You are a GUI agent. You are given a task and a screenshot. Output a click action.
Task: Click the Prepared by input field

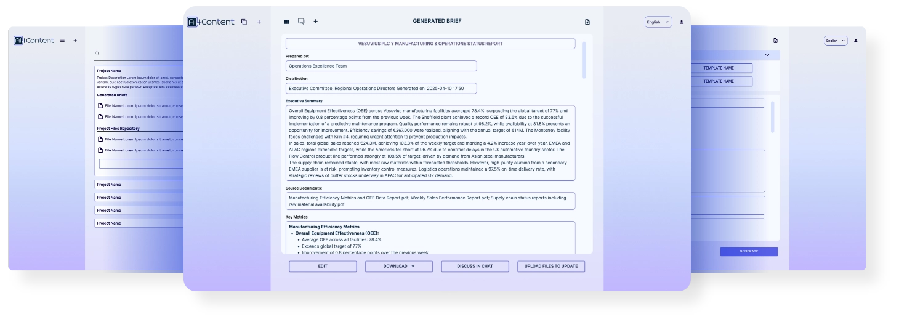click(381, 66)
